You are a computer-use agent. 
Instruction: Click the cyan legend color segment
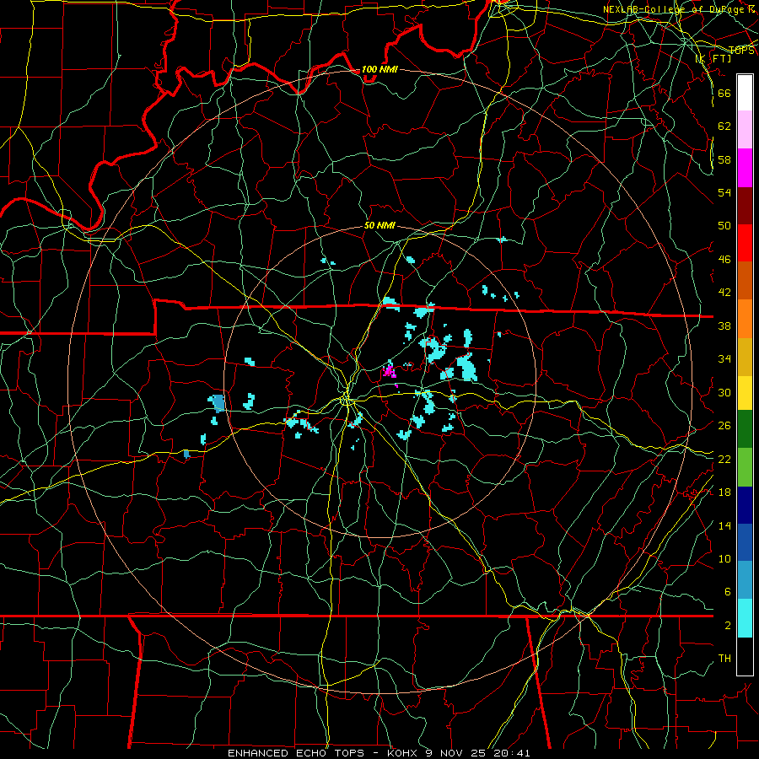click(745, 618)
